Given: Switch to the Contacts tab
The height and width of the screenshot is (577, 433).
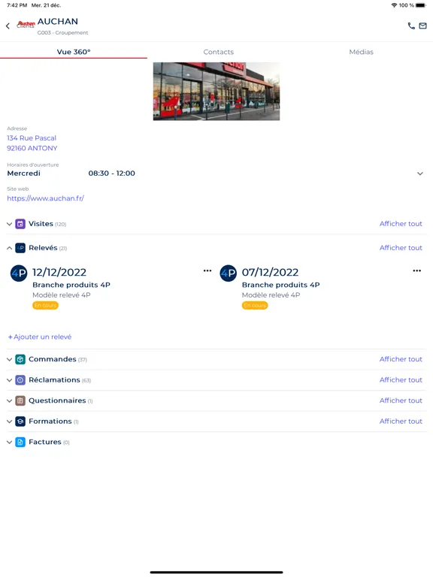Looking at the screenshot, I should pos(218,52).
